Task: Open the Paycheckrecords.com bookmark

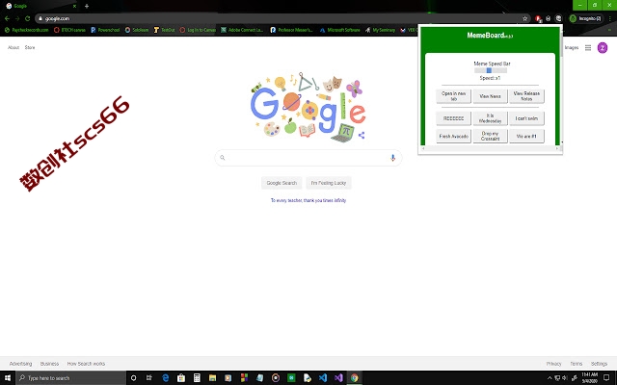Action: coord(26,30)
